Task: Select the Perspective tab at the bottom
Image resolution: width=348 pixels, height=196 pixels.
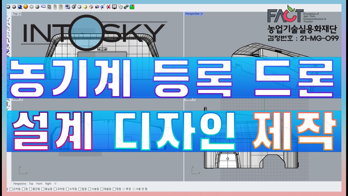Action: coord(19,183)
